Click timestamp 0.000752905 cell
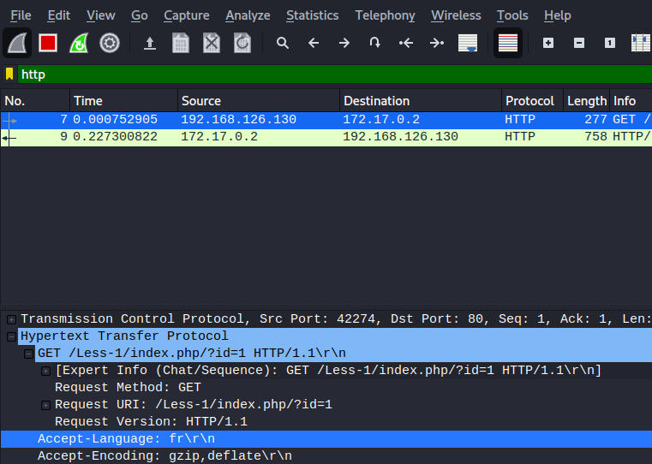Image resolution: width=652 pixels, height=464 pixels. [x=115, y=120]
